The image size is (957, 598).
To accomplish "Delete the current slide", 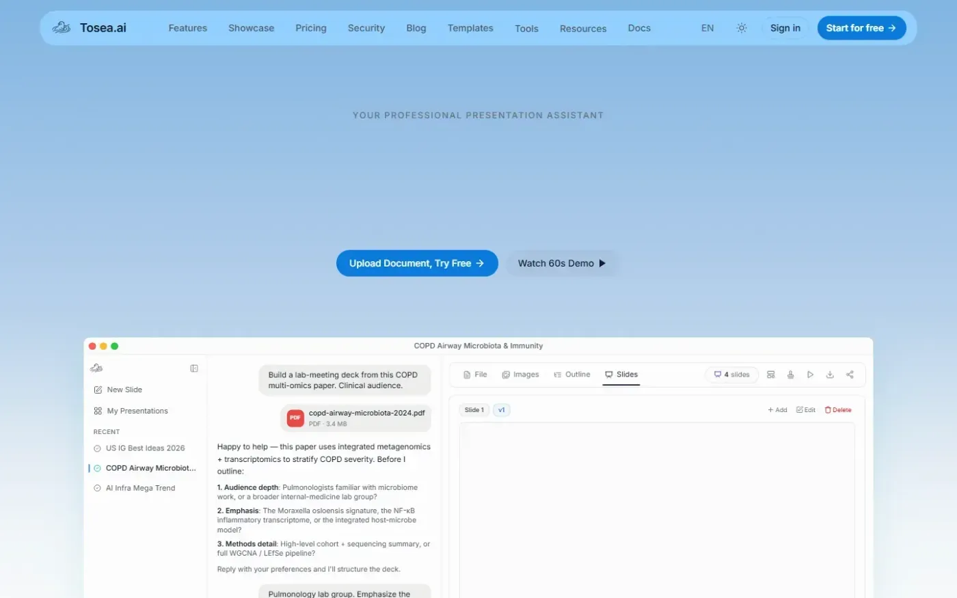I will 838,410.
